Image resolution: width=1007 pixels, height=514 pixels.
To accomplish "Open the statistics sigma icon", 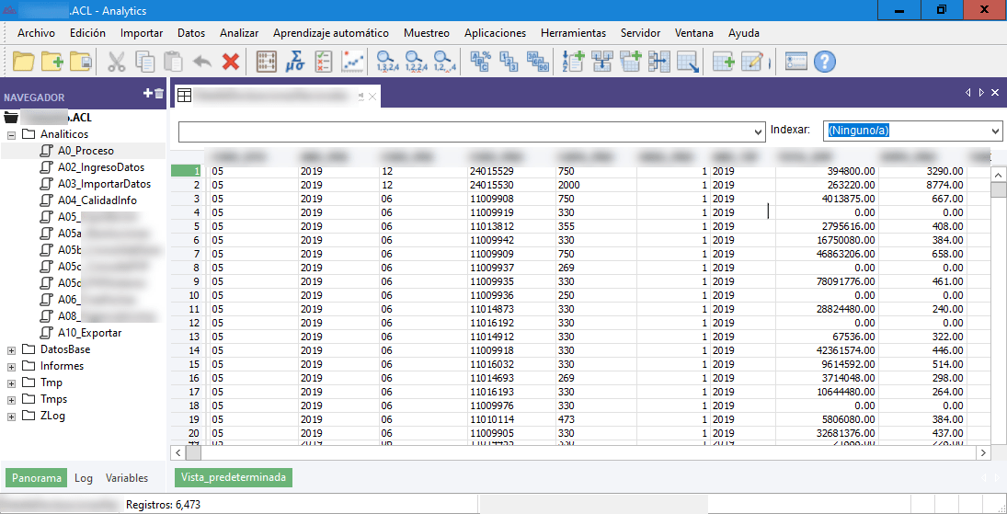I will pos(294,62).
